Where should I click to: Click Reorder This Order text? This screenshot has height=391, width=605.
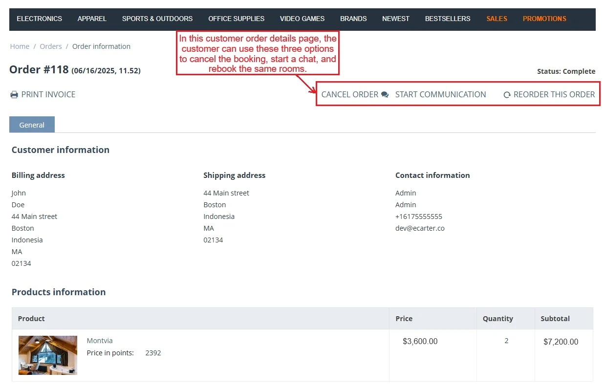554,95
